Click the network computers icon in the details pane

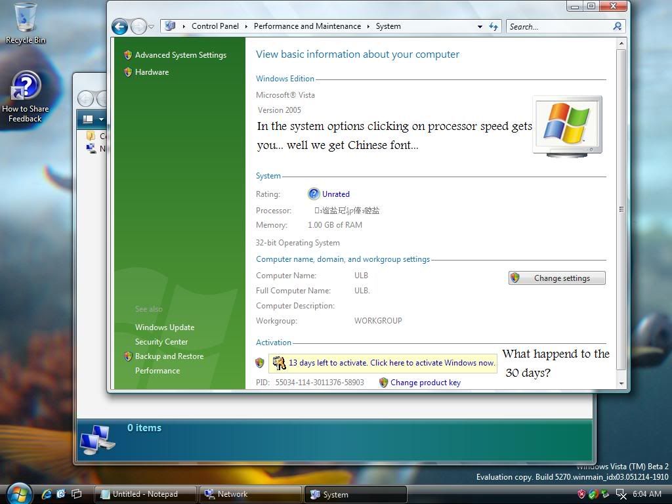pos(97,440)
